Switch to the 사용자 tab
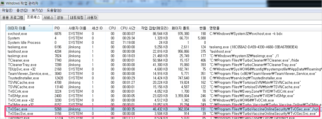The width and height of the screenshot is (322, 119). coord(92,18)
